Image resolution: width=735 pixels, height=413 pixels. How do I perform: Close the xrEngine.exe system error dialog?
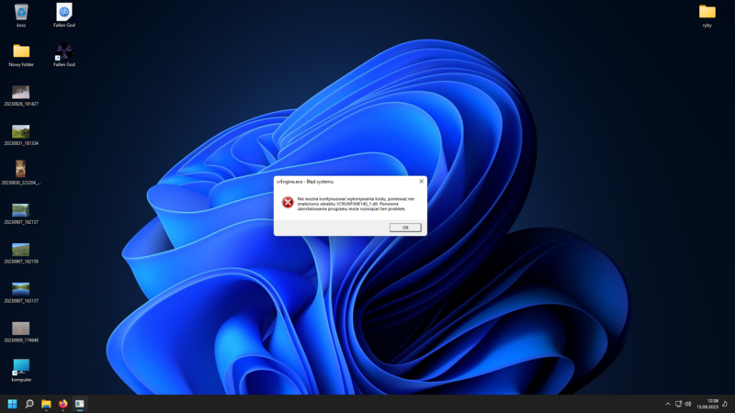coord(421,181)
